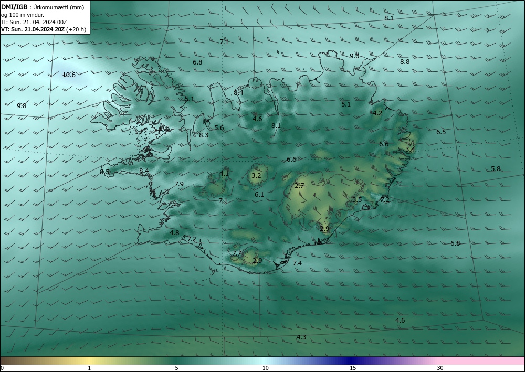Image resolution: width=525 pixels, height=372 pixels.
Task: Click the 3.5 value on the map
Action: (x=357, y=200)
